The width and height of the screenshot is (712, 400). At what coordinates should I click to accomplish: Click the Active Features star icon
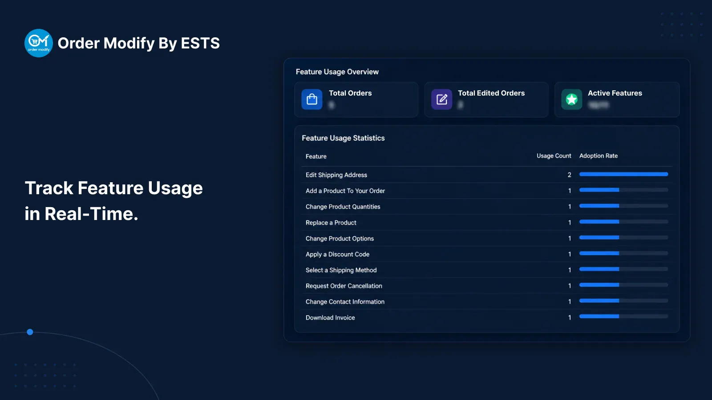pos(572,99)
